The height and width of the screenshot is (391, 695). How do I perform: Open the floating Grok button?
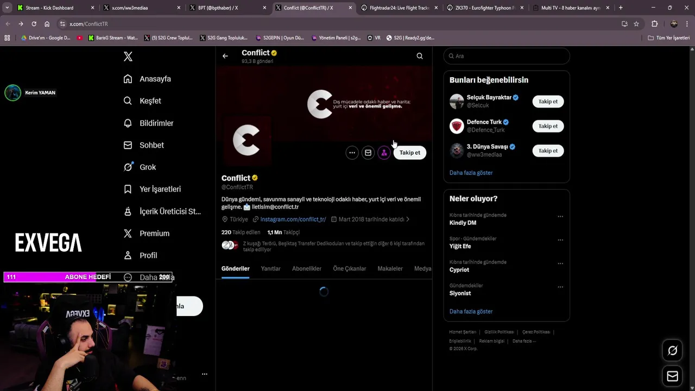point(672,351)
